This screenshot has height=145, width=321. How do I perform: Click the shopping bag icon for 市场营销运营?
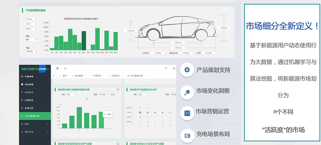pyautogui.click(x=187, y=112)
